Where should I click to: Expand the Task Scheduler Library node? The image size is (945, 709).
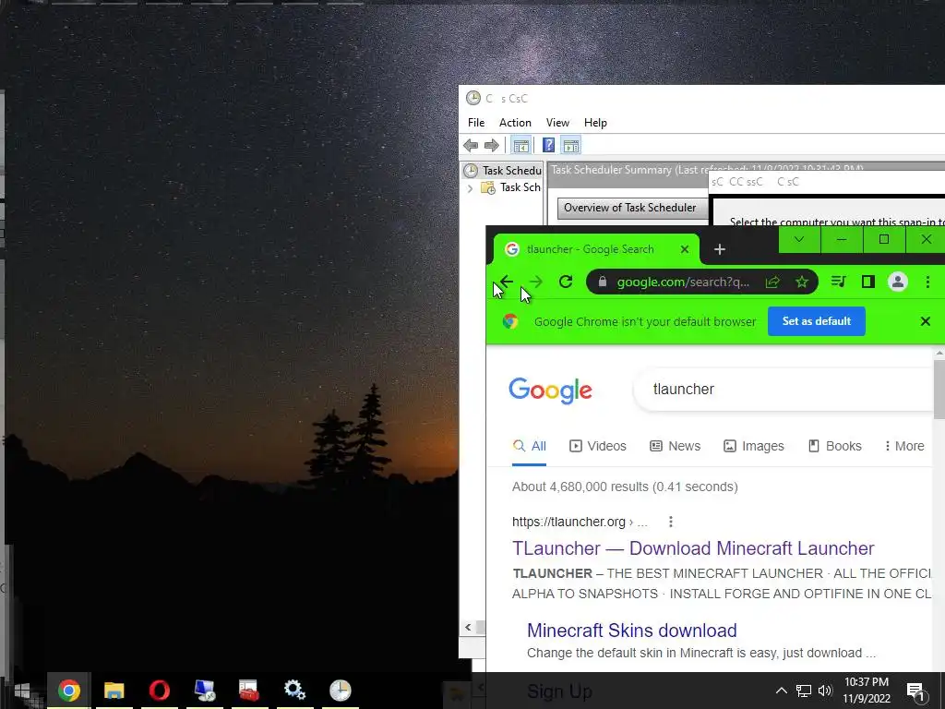(470, 188)
